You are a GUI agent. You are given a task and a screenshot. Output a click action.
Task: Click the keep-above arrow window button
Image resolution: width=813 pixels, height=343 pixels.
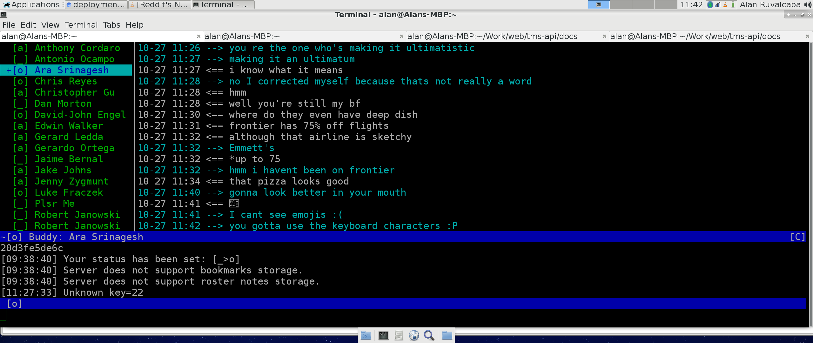(x=788, y=15)
